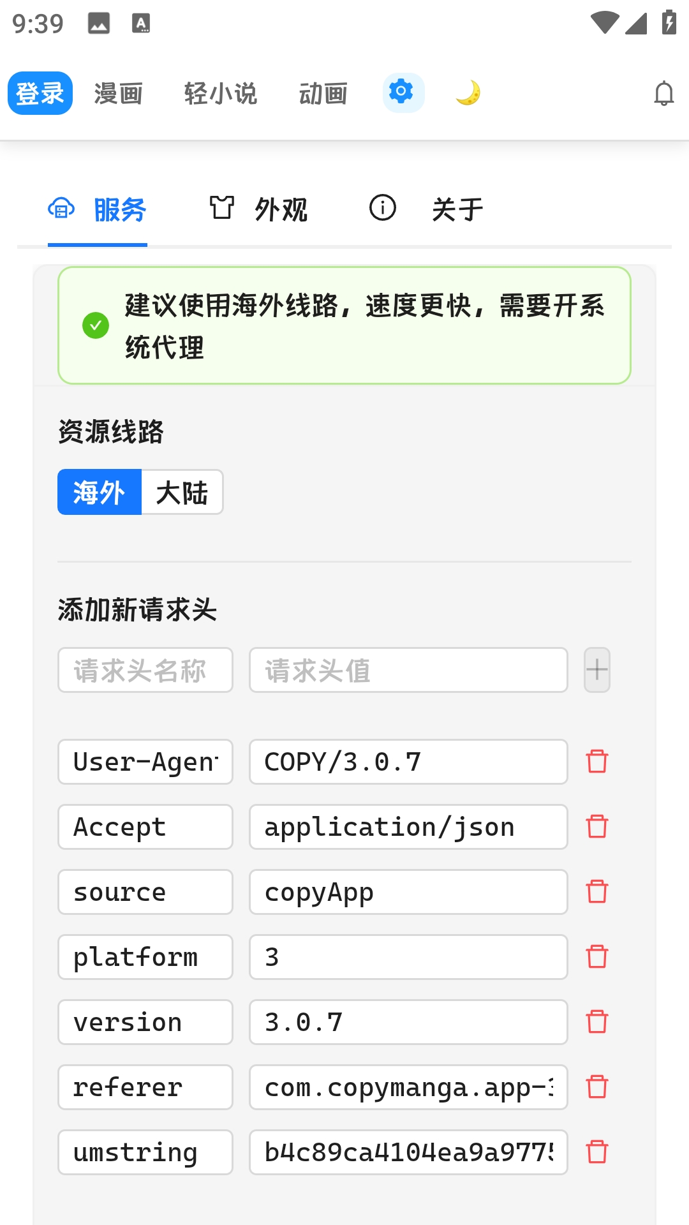Remove the umstring header with trash icon
689x1225 pixels.
coord(596,1152)
